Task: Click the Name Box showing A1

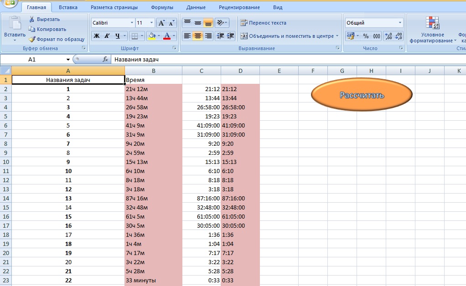Action: point(32,60)
